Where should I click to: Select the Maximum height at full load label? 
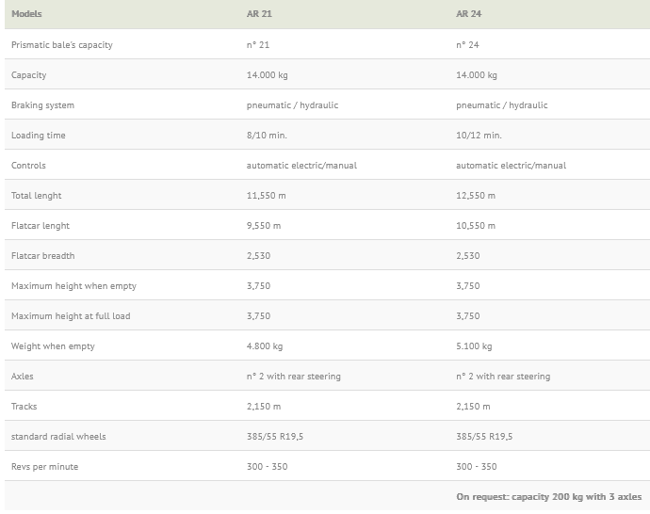[71, 316]
